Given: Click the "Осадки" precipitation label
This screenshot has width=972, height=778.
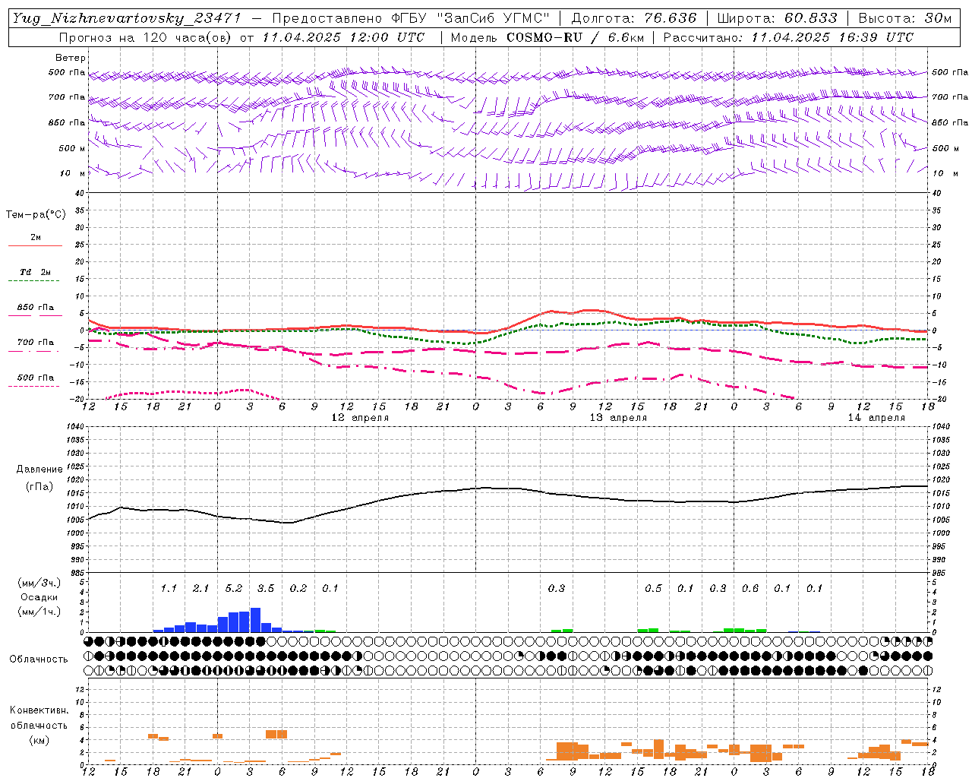Looking at the screenshot, I should click(x=39, y=597).
